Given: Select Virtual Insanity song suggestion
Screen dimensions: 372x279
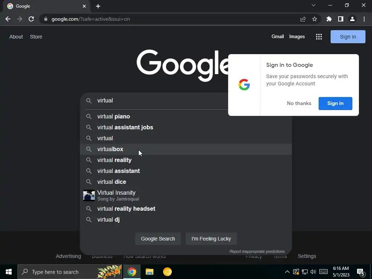Looking at the screenshot, I should 186,195.
